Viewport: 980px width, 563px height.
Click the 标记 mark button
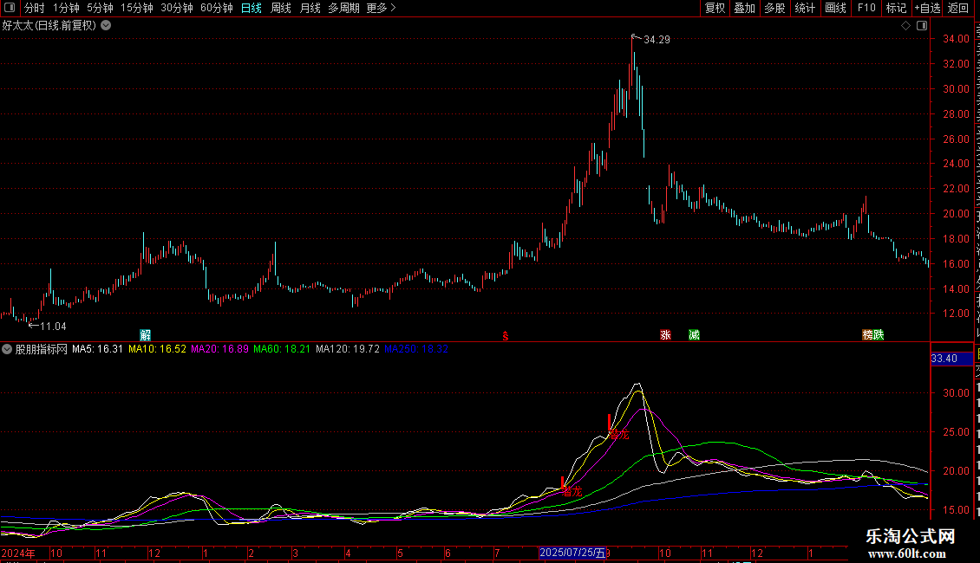coord(896,8)
